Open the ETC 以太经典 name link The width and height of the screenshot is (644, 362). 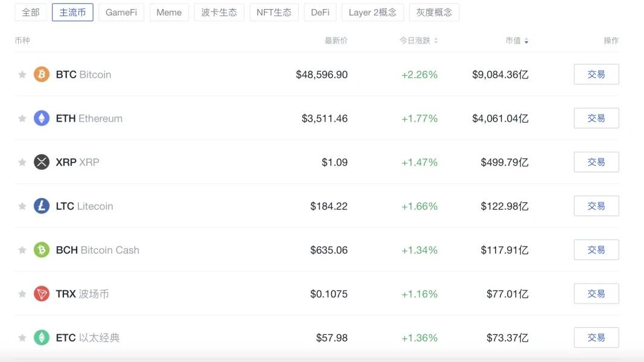click(x=88, y=338)
